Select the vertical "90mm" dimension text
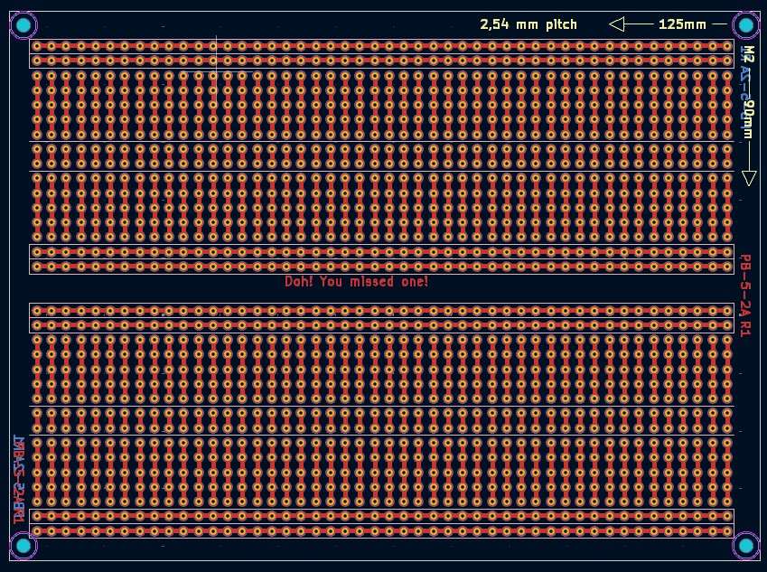The width and height of the screenshot is (767, 572). point(747,119)
